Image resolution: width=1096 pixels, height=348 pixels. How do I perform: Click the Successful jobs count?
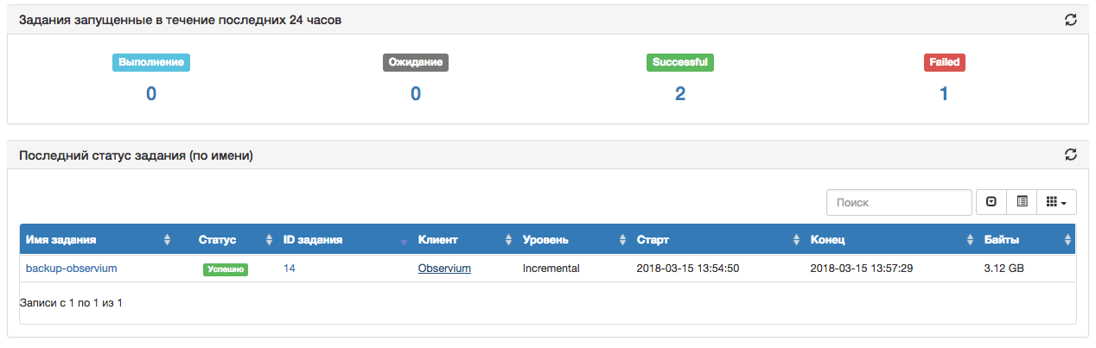(x=680, y=93)
